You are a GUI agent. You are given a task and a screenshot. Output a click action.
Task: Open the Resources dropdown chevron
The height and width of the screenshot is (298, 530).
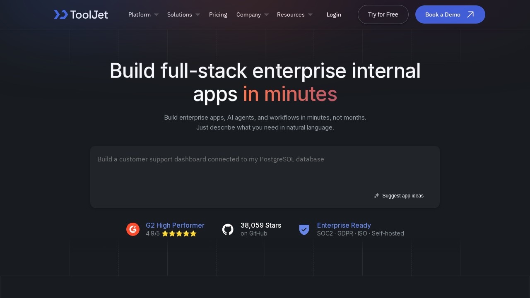[310, 14]
